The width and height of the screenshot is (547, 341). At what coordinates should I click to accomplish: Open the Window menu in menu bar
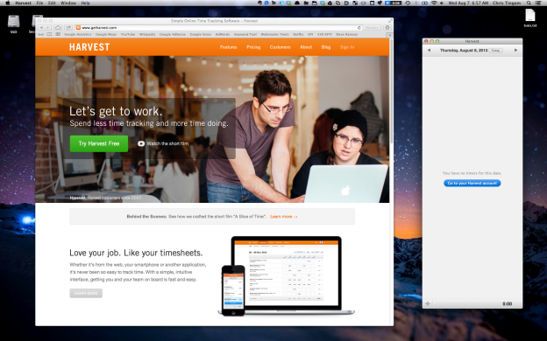coord(68,3)
